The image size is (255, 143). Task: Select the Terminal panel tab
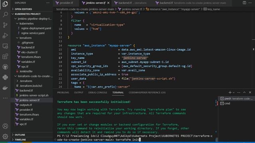pos(118,93)
